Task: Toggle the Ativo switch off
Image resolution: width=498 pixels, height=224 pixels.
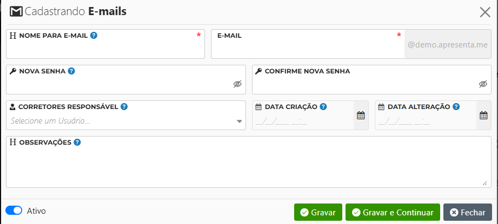Action: click(14, 211)
